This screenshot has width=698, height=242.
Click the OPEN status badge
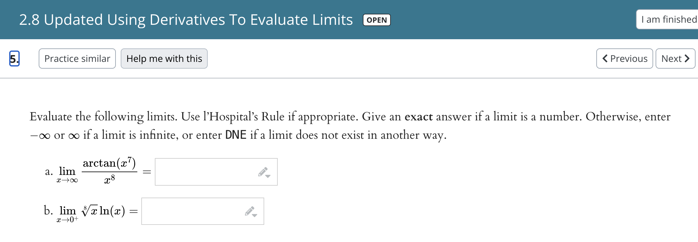point(376,20)
